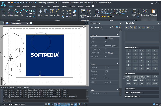Collapse the Misc properties section
This screenshot has width=161, height=106.
pos(118,90)
